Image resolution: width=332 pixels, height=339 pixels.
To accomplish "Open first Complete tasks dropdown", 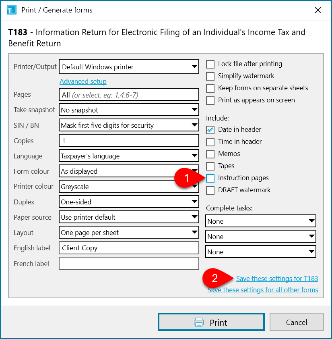I will tap(261, 221).
